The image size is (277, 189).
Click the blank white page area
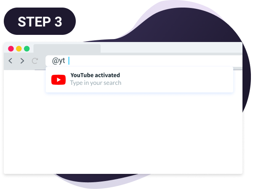coord(123,133)
